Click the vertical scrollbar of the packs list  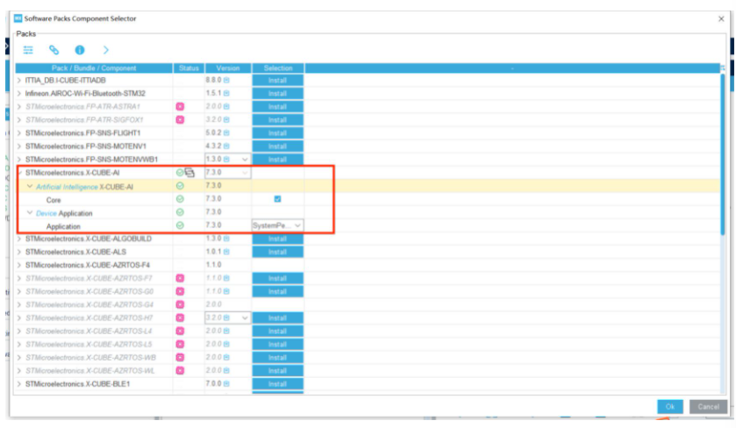click(724, 155)
